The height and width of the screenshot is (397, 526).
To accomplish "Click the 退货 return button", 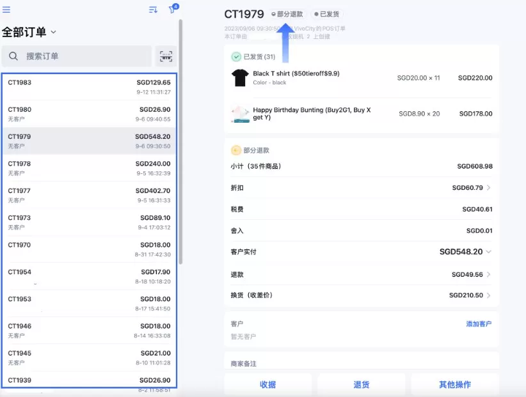I will click(x=361, y=385).
